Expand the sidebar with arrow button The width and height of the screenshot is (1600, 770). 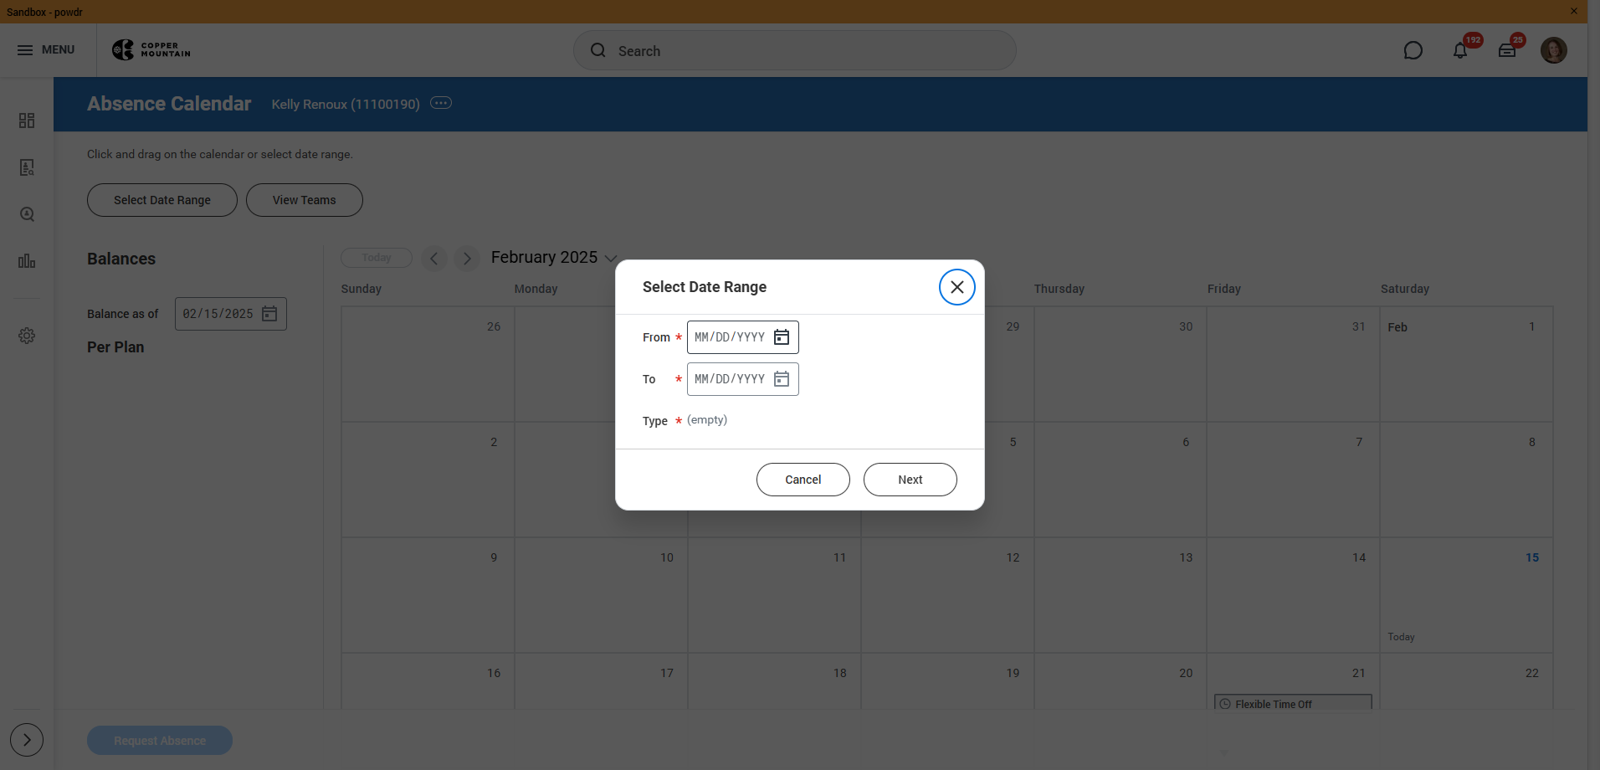click(27, 740)
